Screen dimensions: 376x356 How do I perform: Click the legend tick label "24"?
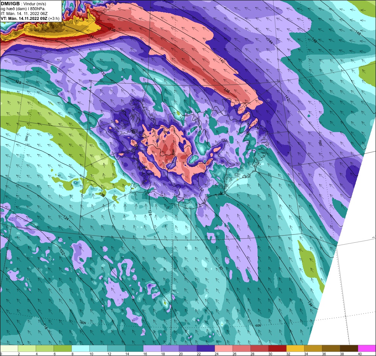pyautogui.click(x=217, y=354)
